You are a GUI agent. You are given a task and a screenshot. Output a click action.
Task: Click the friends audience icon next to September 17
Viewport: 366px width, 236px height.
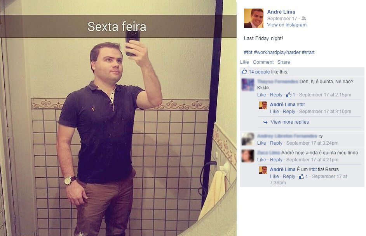point(304,18)
